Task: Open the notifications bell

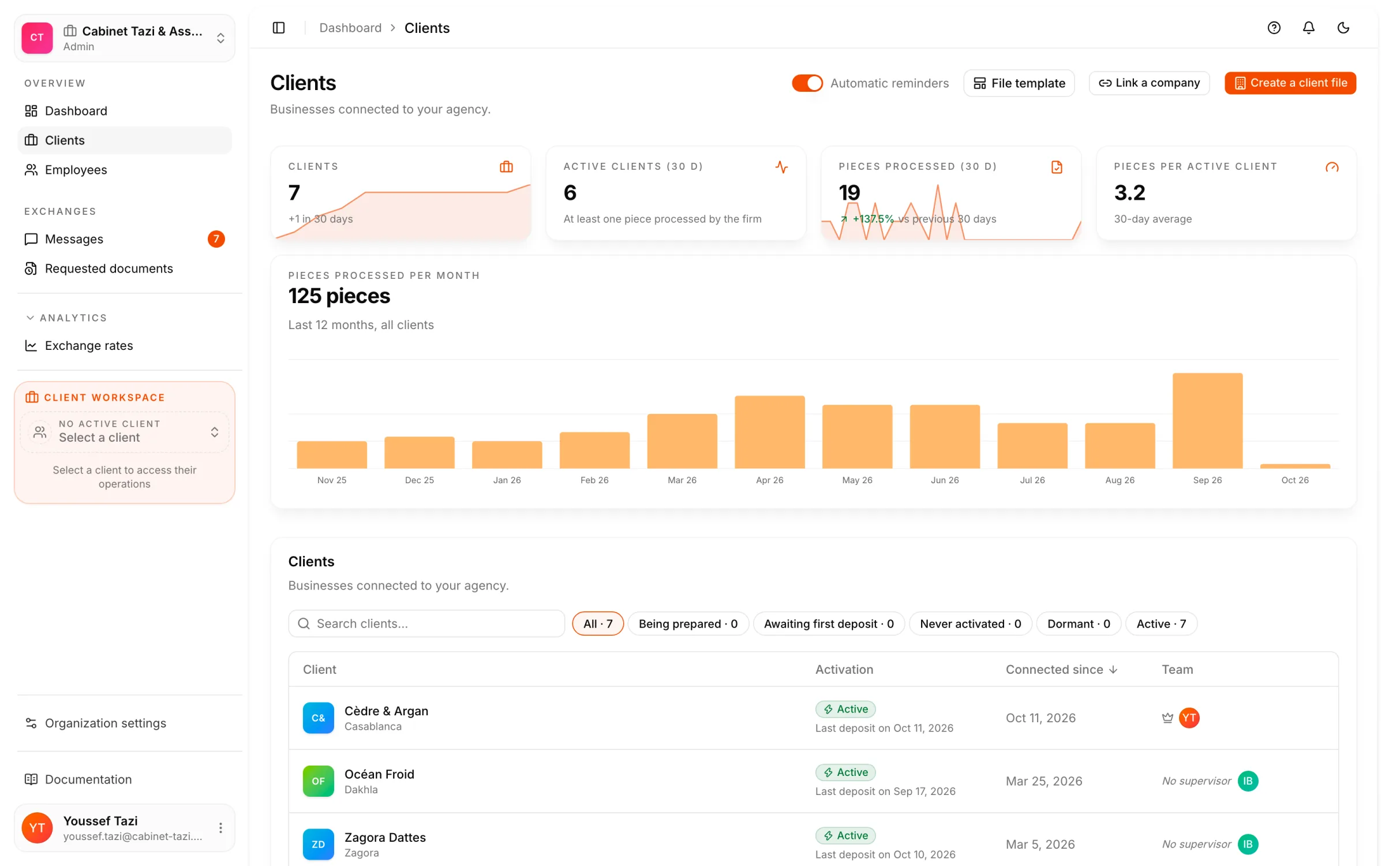Action: (x=1309, y=28)
